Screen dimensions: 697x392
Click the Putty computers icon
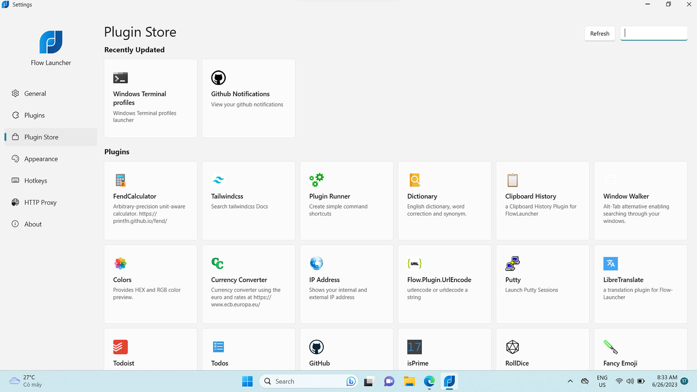[x=513, y=264]
